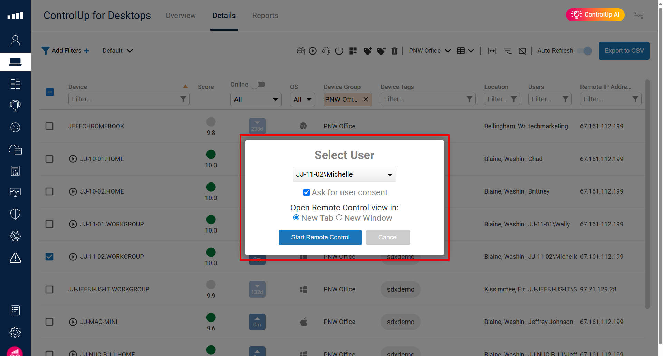Click the Export to CSV button
This screenshot has height=356, width=663.
tap(624, 51)
